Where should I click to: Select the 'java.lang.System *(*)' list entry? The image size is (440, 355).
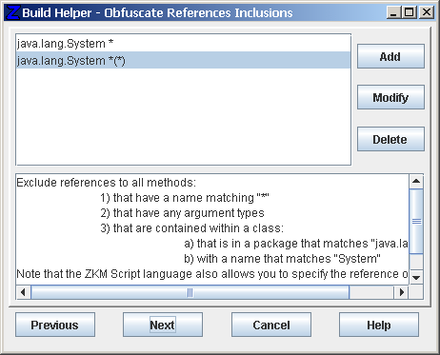[183, 60]
